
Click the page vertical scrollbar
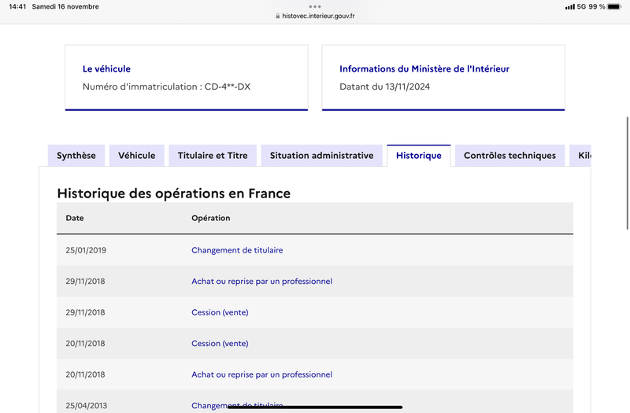pyautogui.click(x=628, y=173)
